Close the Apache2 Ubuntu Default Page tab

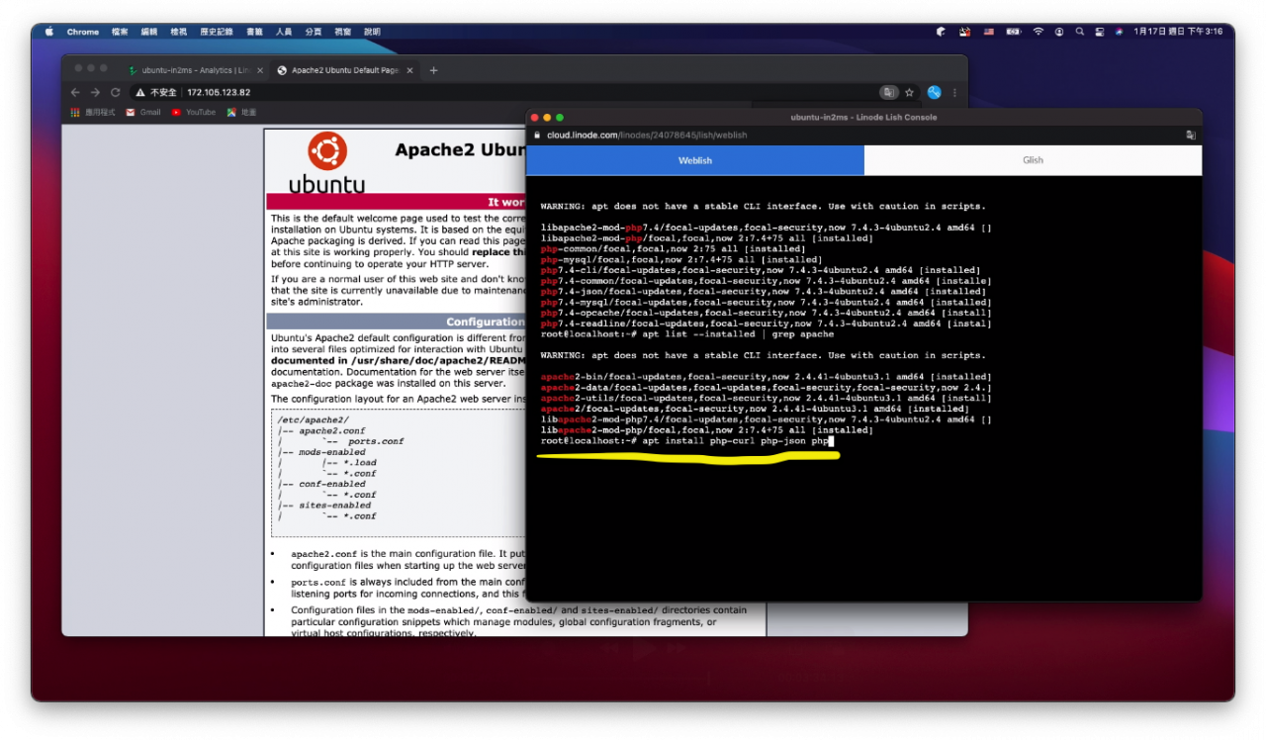408,70
